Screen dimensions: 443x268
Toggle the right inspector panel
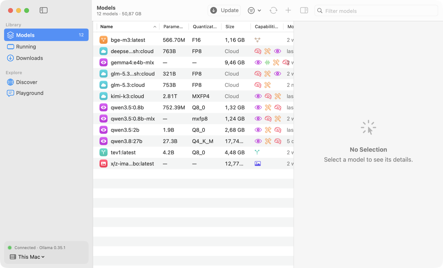tap(304, 10)
